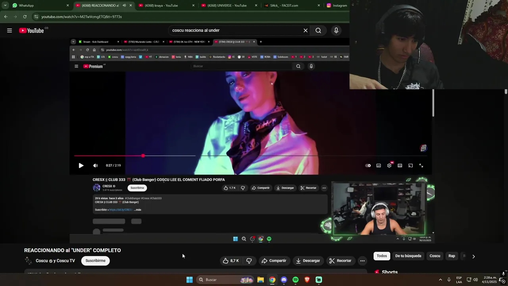Expand the system tray hidden icons

click(440, 280)
